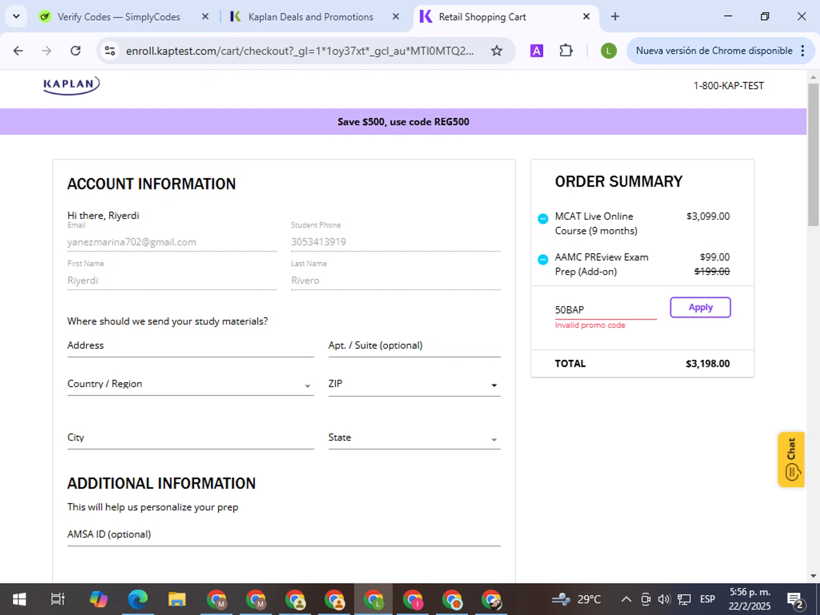Switch to Verify Codes — SimplyCodes tab
The image size is (820, 615).
(x=119, y=17)
